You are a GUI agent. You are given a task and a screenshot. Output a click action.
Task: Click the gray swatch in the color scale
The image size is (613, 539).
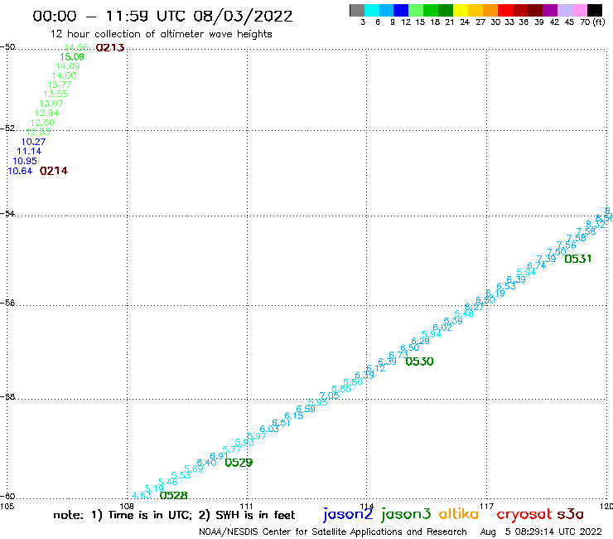pos(357,10)
